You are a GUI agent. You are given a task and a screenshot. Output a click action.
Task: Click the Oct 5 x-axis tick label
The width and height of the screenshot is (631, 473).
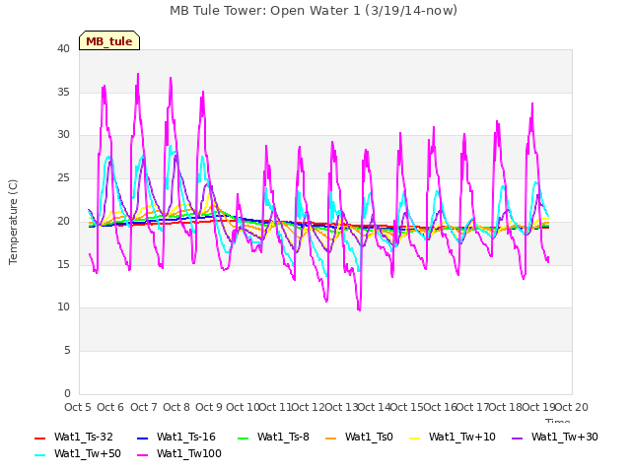point(78,407)
